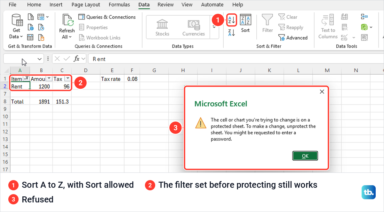The image size is (384, 212).
Task: Open the File menu
Action: pos(12,4)
